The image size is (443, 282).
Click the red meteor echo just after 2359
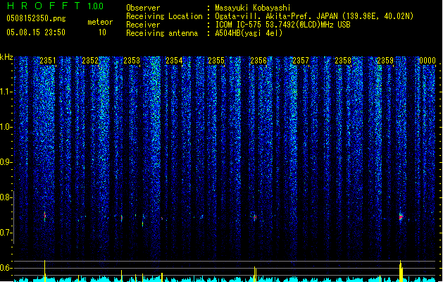click(x=401, y=216)
